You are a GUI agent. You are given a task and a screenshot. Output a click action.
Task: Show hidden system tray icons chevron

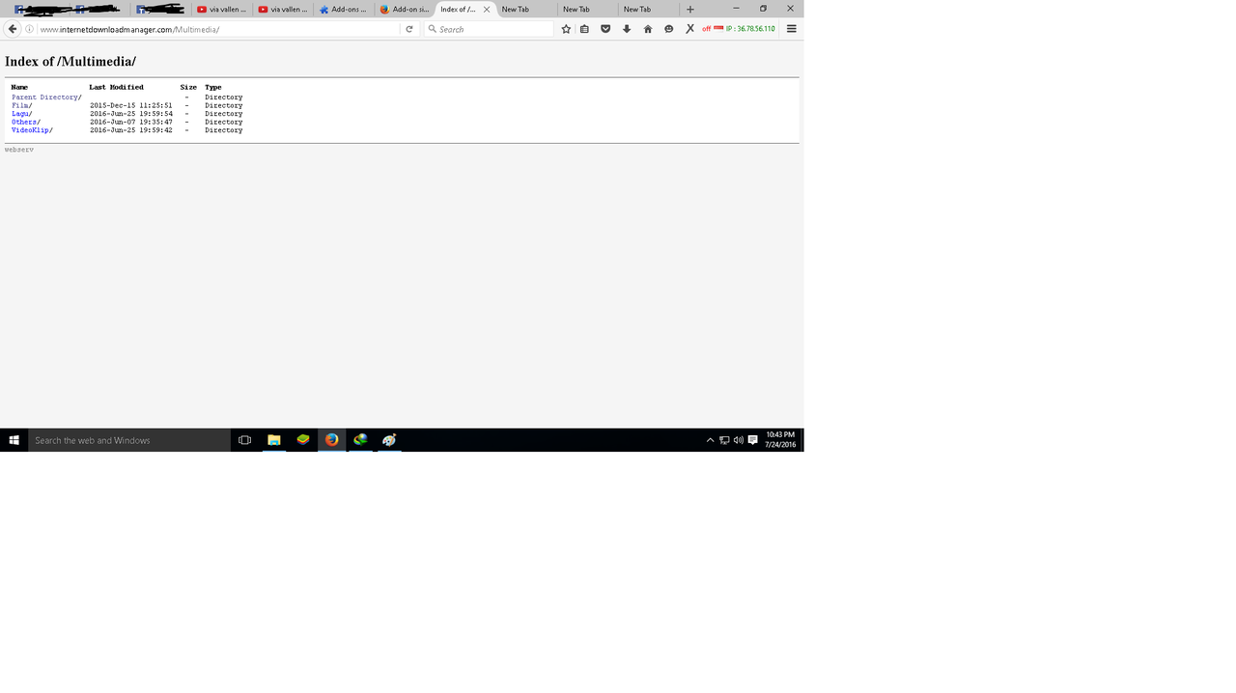tap(711, 440)
